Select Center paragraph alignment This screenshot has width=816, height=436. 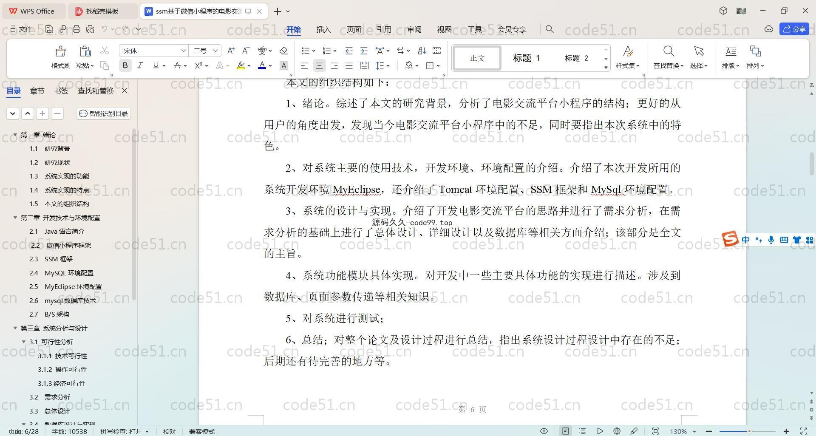tap(319, 65)
